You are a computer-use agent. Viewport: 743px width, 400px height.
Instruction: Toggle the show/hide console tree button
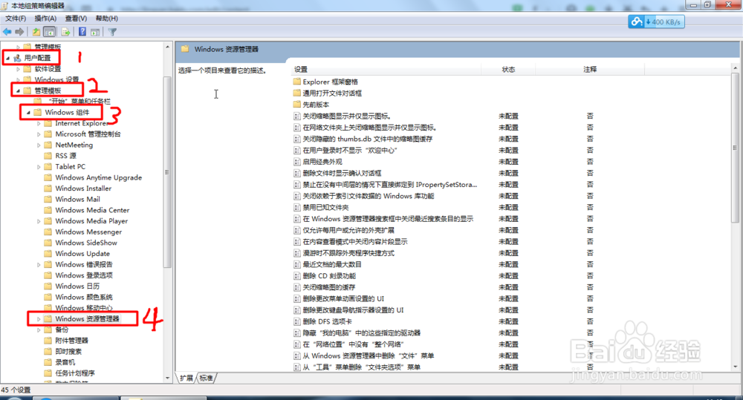49,32
